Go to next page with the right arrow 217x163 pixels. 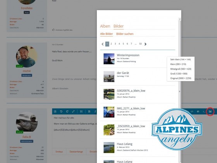click(x=145, y=44)
